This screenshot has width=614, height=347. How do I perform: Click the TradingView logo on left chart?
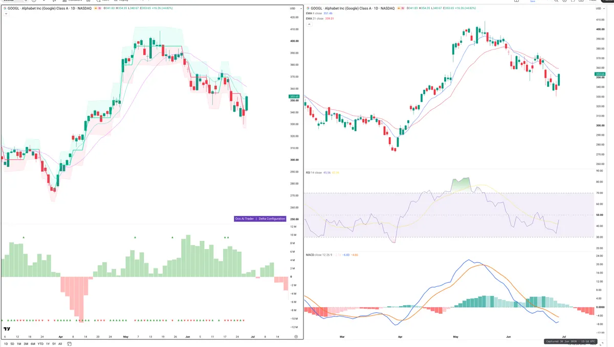pyautogui.click(x=7, y=329)
